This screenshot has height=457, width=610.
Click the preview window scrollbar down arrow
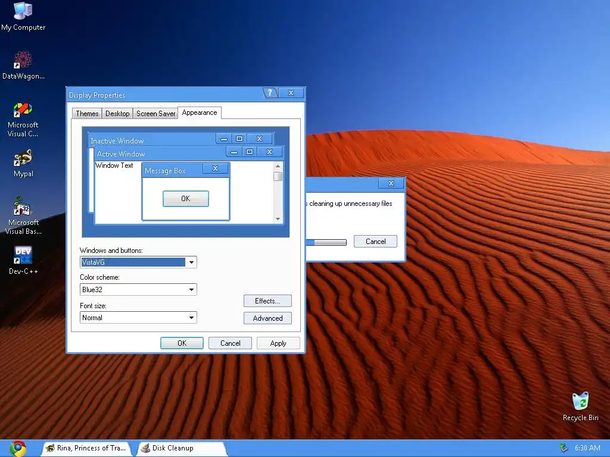point(278,219)
